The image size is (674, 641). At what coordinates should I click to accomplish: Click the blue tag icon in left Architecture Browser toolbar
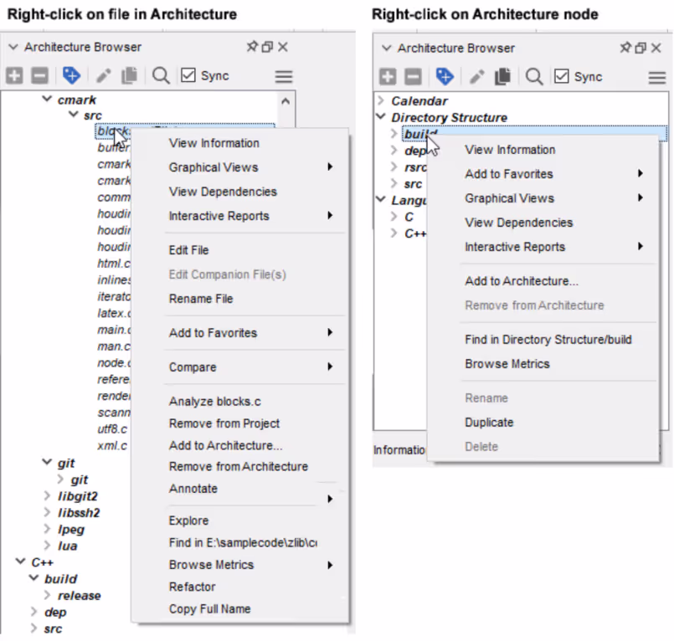click(71, 75)
